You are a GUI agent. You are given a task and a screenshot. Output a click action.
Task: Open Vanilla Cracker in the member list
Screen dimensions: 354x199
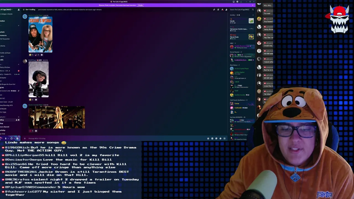point(242,95)
